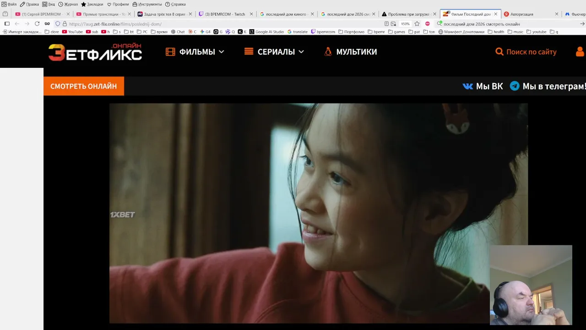Open the Мы ВК link
The width and height of the screenshot is (586, 330).
click(x=483, y=86)
